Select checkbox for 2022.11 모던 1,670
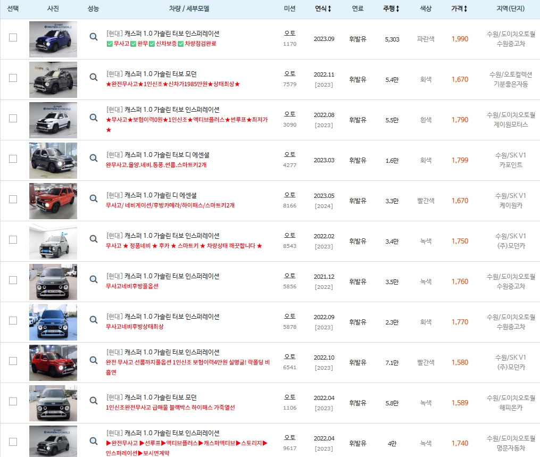This screenshot has height=457, width=540. [13, 78]
